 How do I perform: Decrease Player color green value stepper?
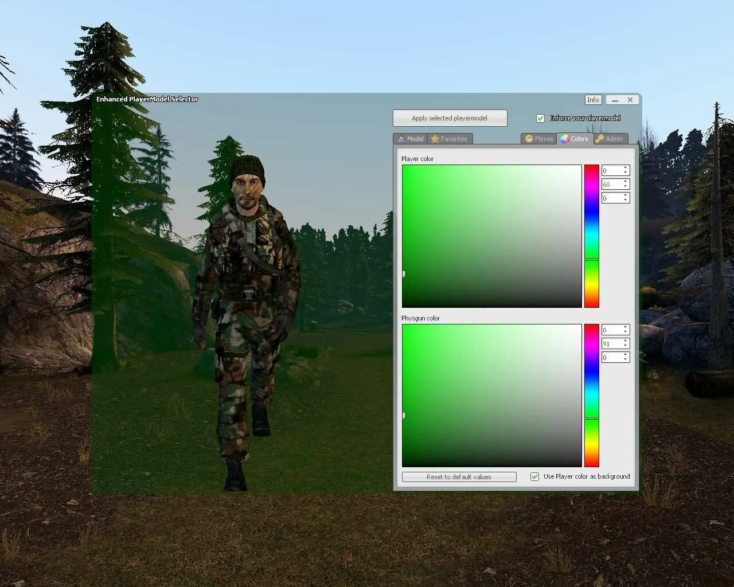coord(626,186)
